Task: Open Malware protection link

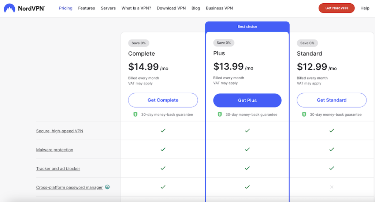Action: pyautogui.click(x=55, y=150)
